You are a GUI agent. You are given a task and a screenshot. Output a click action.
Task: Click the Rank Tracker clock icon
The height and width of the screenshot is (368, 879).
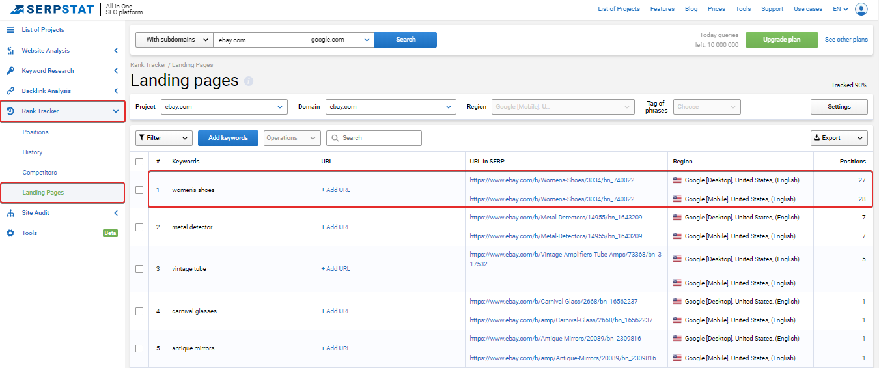point(10,111)
